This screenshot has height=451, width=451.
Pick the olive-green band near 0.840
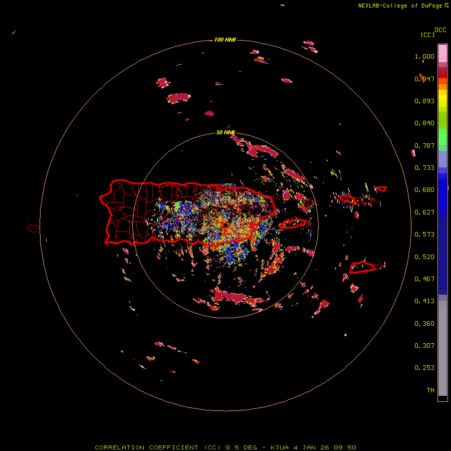pyautogui.click(x=442, y=120)
